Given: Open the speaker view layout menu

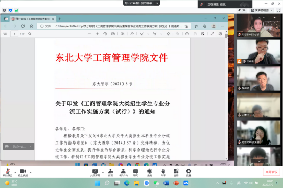Looking at the screenshot, I should (x=262, y=10).
